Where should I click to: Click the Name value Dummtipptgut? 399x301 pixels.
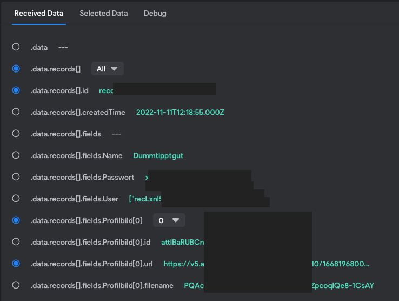158,156
